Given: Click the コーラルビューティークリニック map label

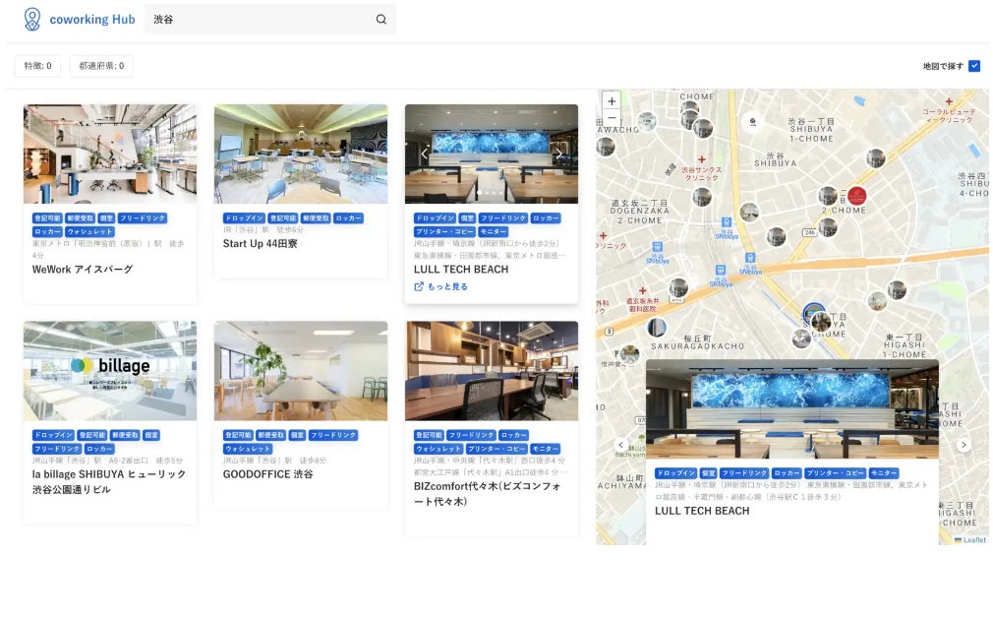Looking at the screenshot, I should [x=948, y=115].
